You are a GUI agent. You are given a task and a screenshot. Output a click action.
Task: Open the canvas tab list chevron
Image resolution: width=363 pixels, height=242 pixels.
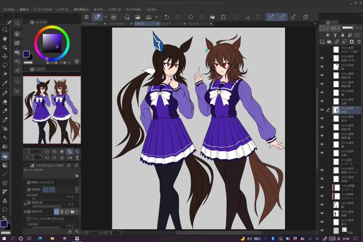(x=315, y=24)
